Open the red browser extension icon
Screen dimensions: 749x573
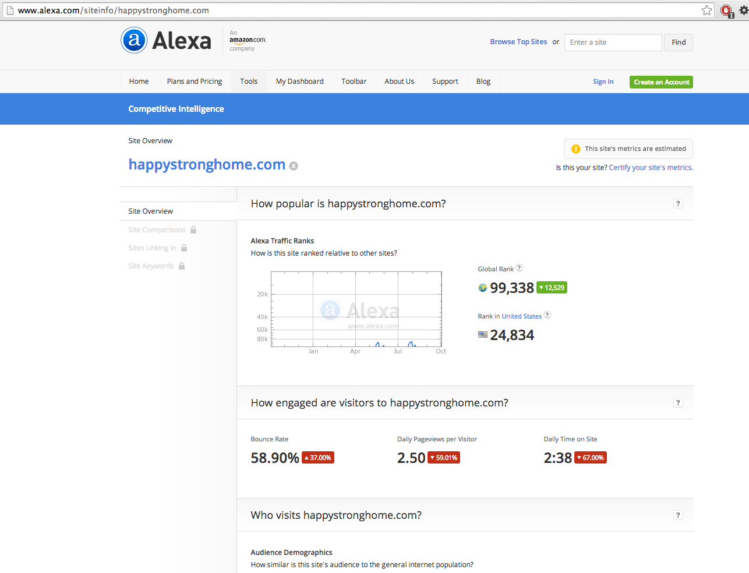point(726,10)
